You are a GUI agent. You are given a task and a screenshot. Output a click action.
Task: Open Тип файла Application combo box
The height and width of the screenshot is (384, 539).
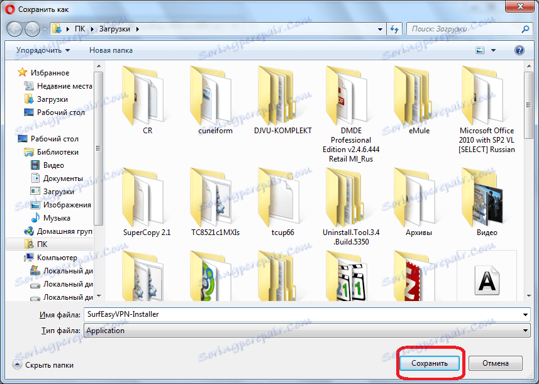(307, 331)
